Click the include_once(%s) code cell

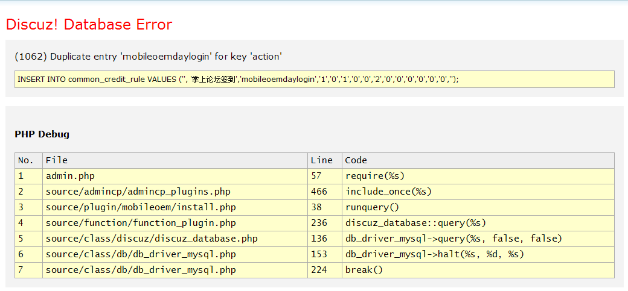pyautogui.click(x=478, y=192)
